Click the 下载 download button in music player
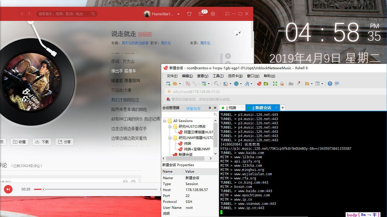This screenshot has width=387, height=217. pos(42,142)
